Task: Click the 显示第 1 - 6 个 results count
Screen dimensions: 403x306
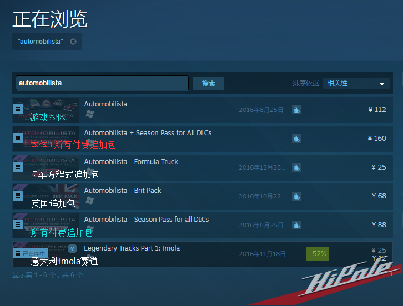Action: point(48,275)
